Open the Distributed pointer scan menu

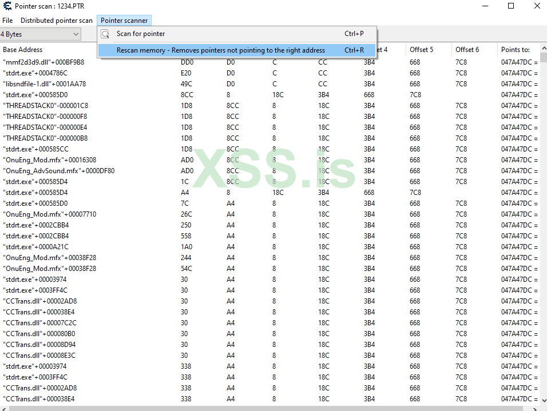(57, 21)
